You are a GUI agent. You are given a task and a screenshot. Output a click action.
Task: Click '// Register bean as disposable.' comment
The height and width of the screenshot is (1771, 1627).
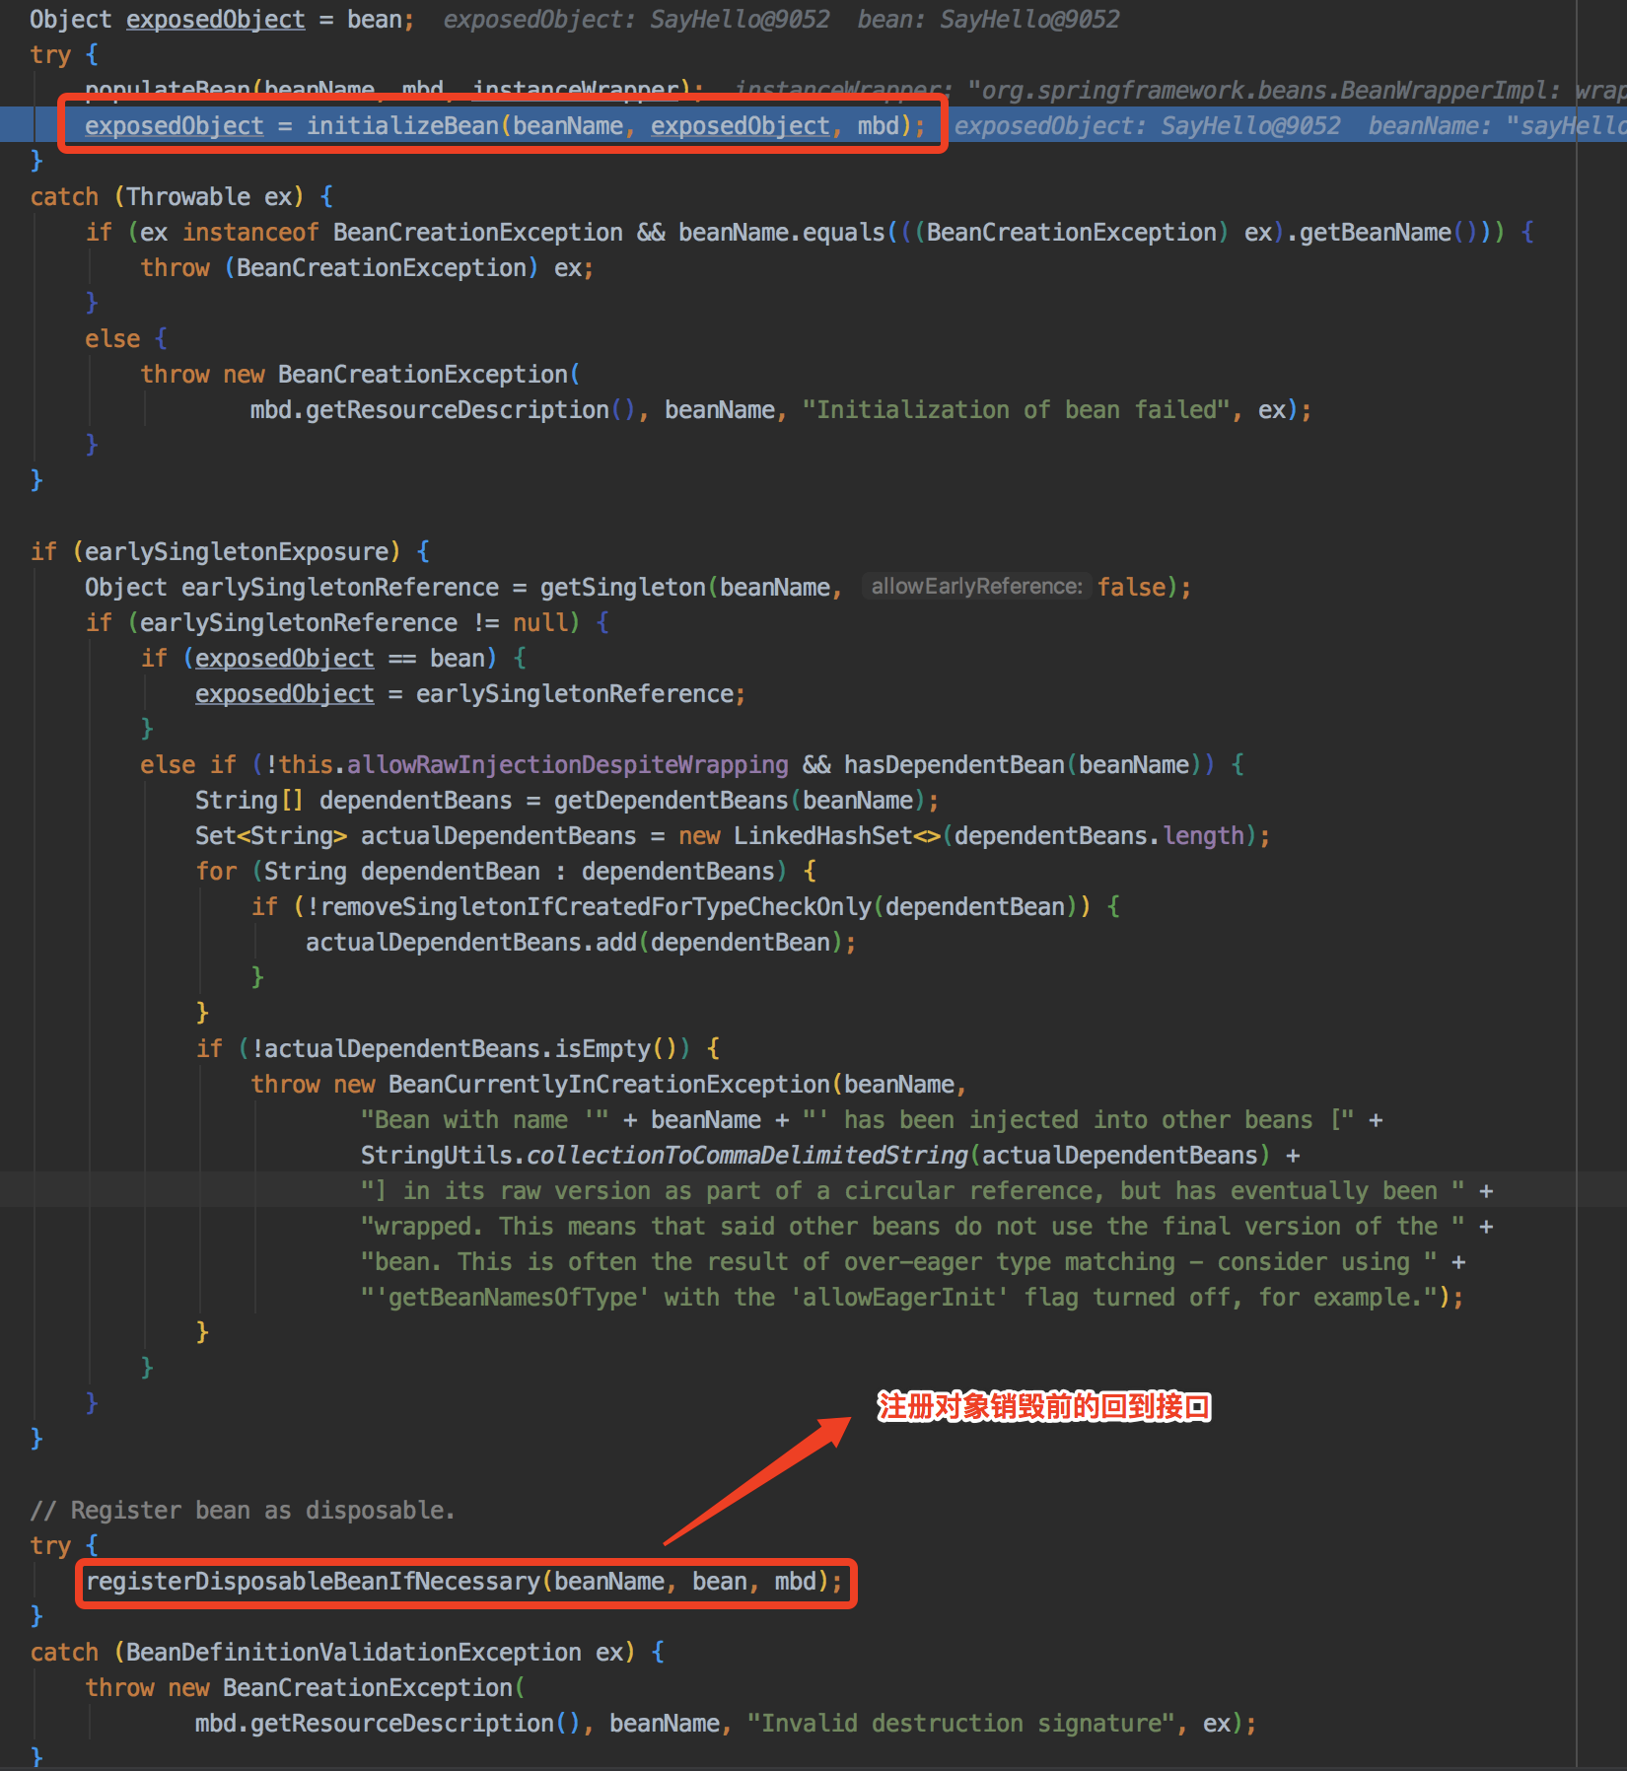pyautogui.click(x=243, y=1511)
